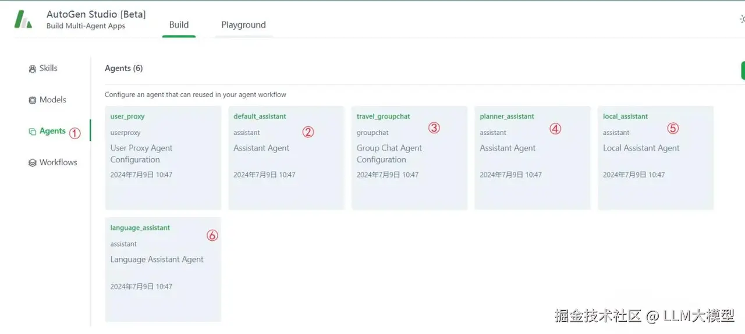
Task: Click 'Assistant Agent' on planner_assistant card
Action: pos(508,148)
